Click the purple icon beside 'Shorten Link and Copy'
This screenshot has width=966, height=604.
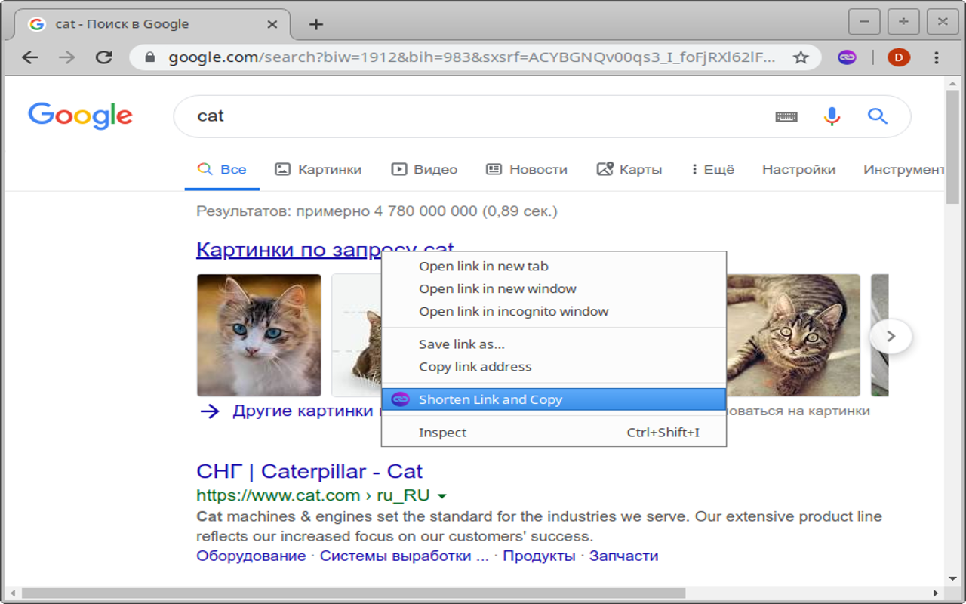pos(401,399)
